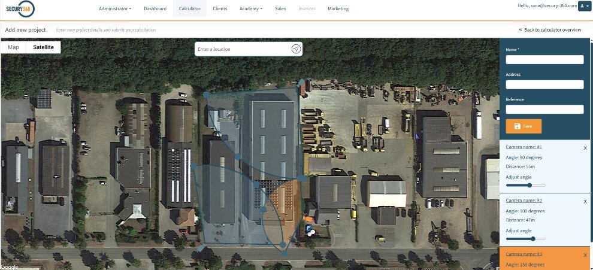Switch map view to Map
The width and height of the screenshot is (593, 270).
[x=13, y=47]
